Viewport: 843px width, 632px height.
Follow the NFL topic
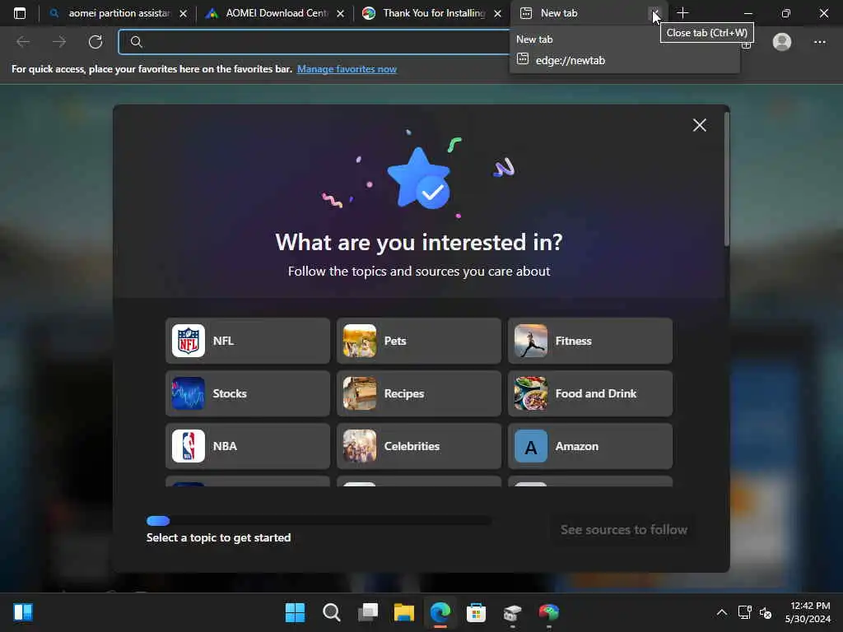click(248, 341)
